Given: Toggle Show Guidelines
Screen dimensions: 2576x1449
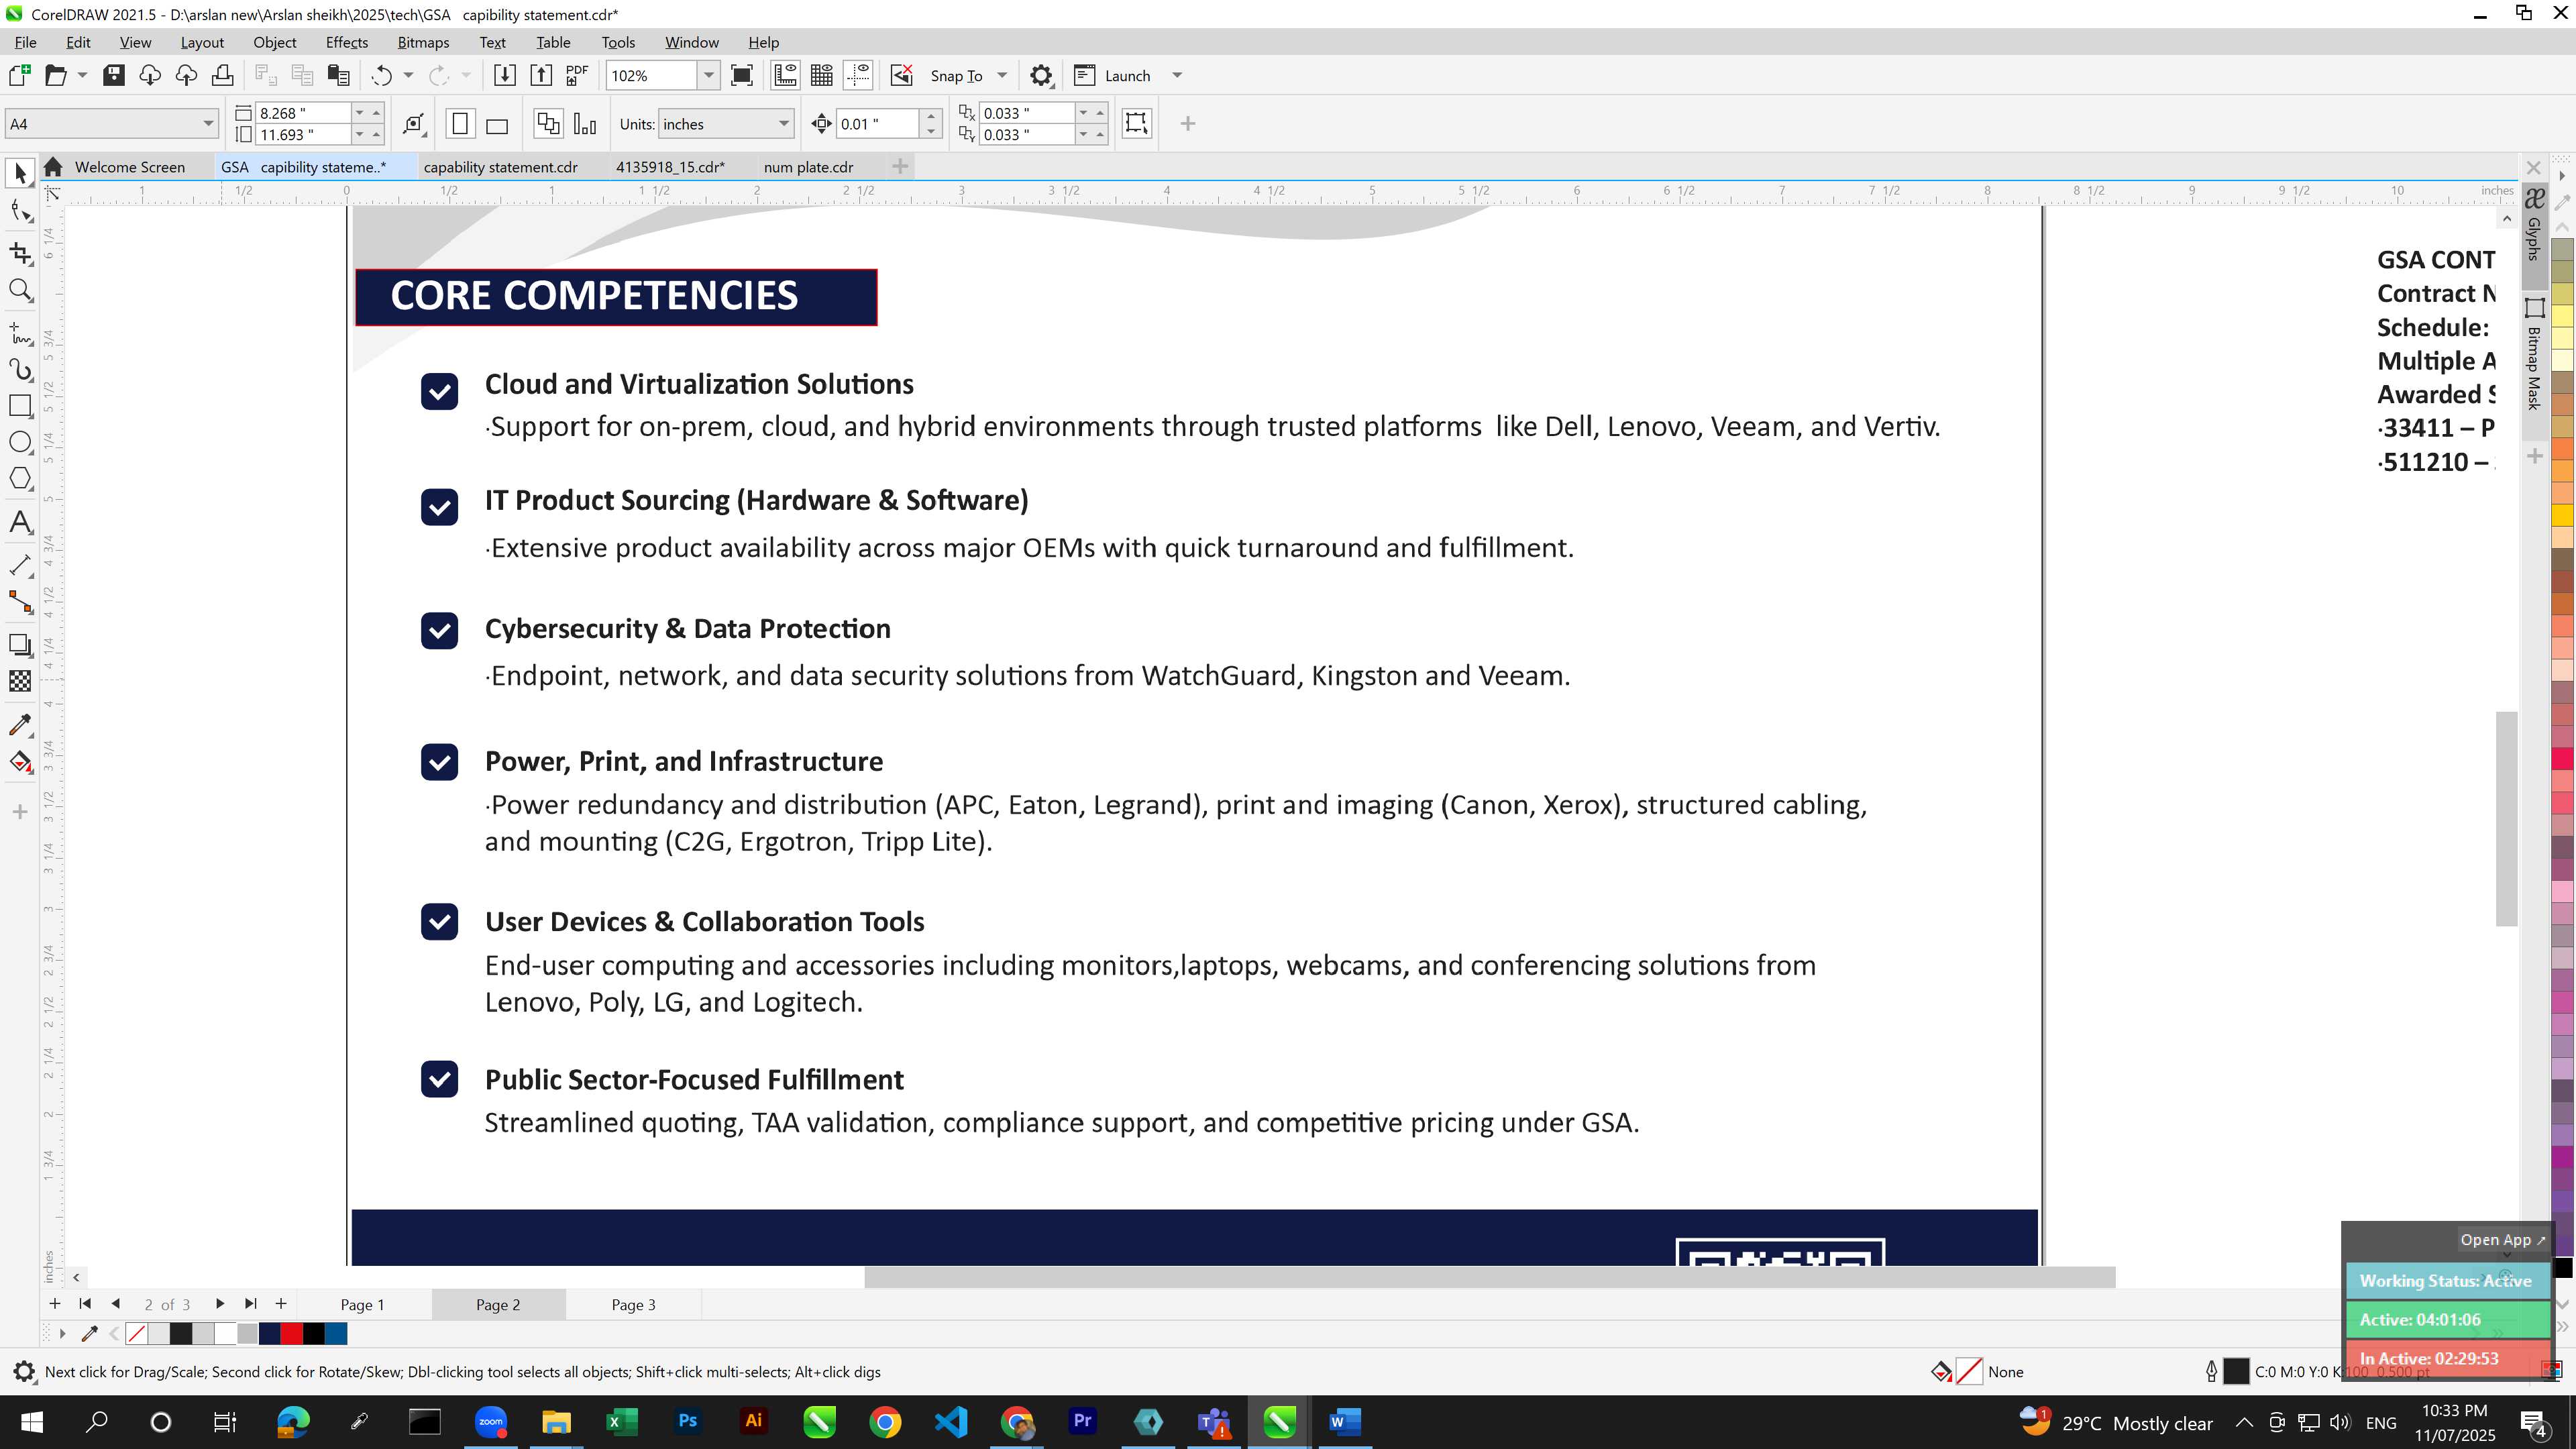Looking at the screenshot, I should [x=858, y=75].
